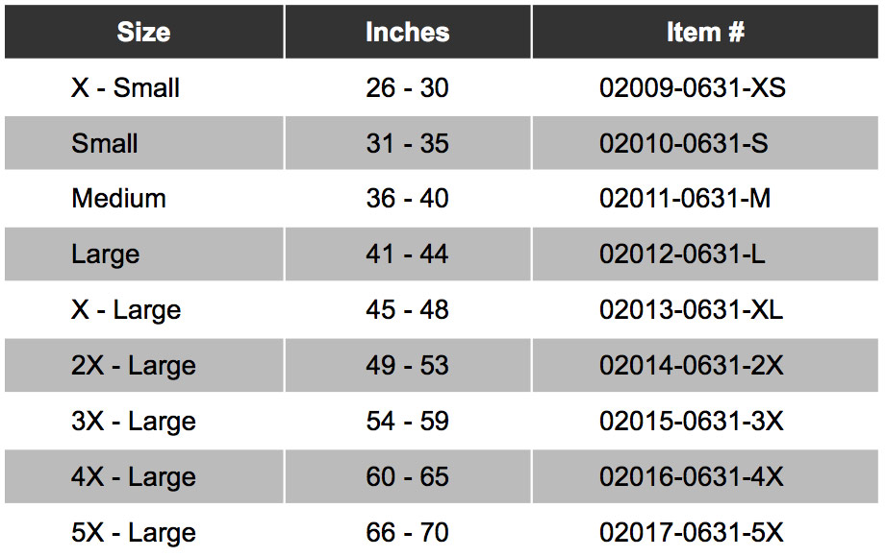Select the 2X - Large size cell
The image size is (886, 557).
[143, 365]
